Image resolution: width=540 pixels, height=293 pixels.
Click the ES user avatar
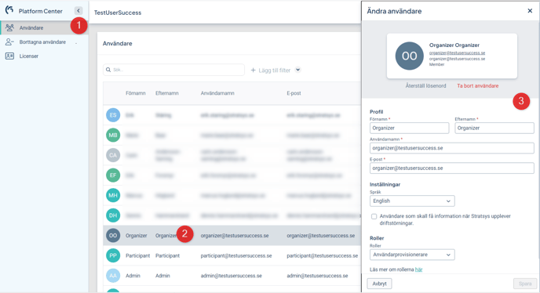pyautogui.click(x=113, y=115)
